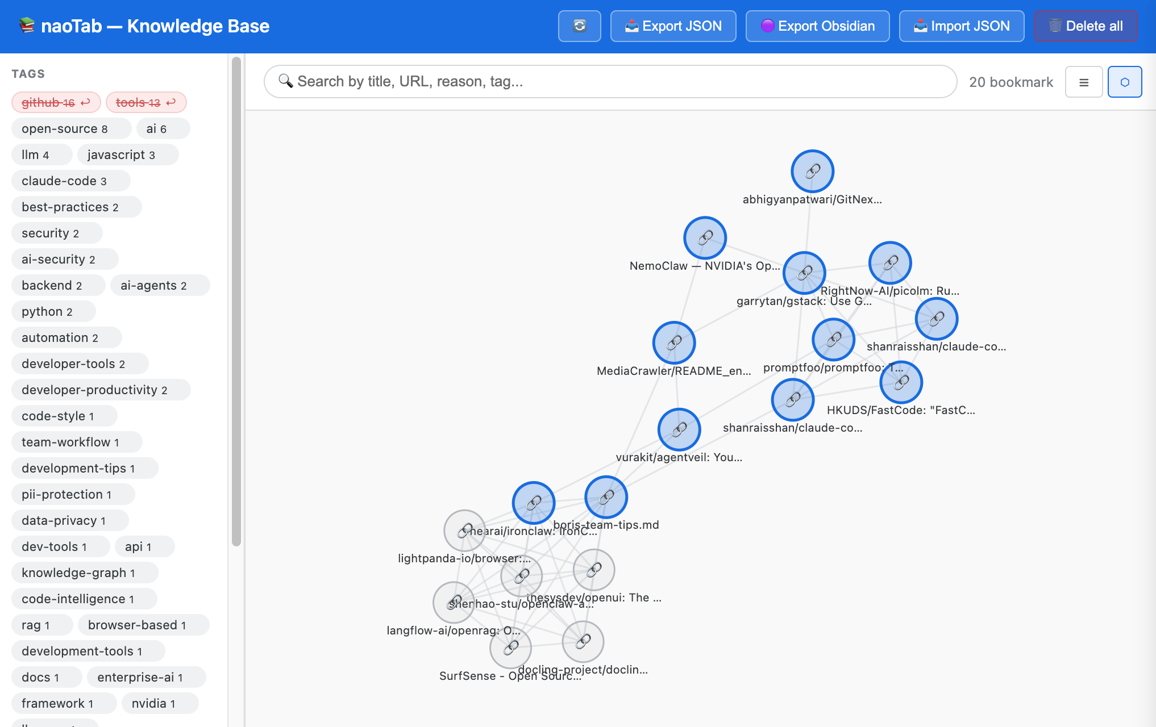Select the MediaCrawler/README node
Image resolution: width=1156 pixels, height=727 pixels.
(x=674, y=342)
